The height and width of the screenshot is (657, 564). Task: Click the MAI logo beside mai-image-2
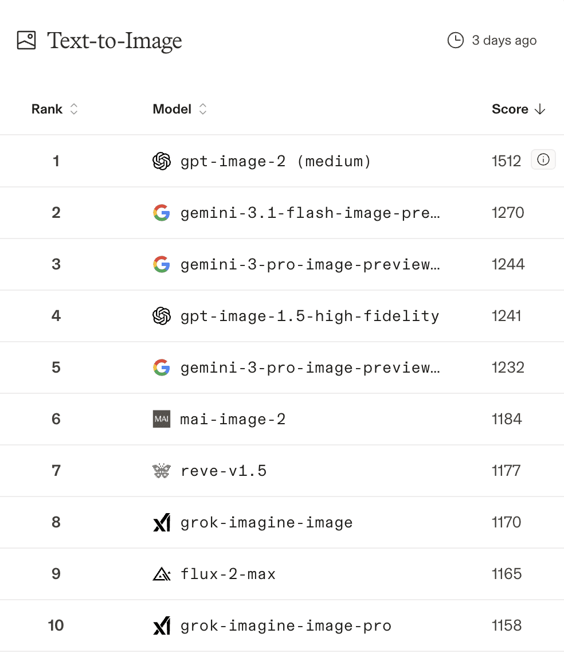click(x=162, y=419)
